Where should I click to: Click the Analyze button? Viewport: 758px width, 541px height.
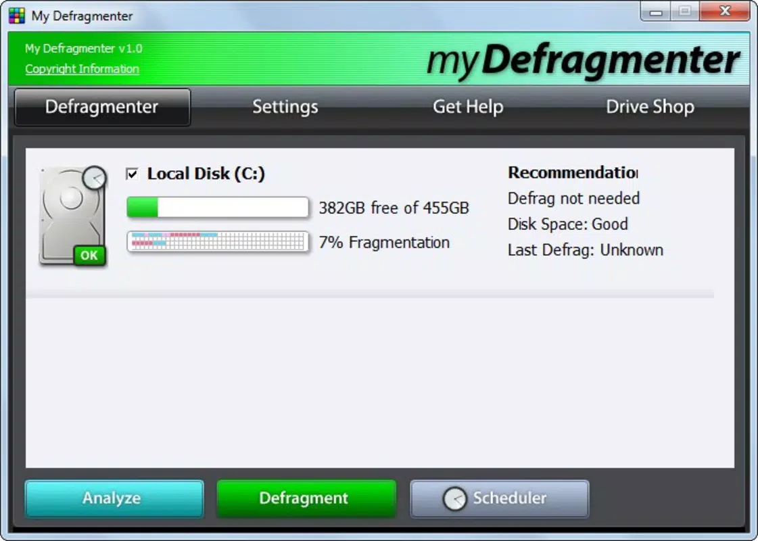pos(114,498)
